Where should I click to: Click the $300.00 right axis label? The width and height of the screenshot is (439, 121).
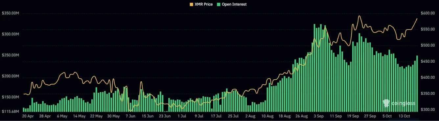point(427,110)
